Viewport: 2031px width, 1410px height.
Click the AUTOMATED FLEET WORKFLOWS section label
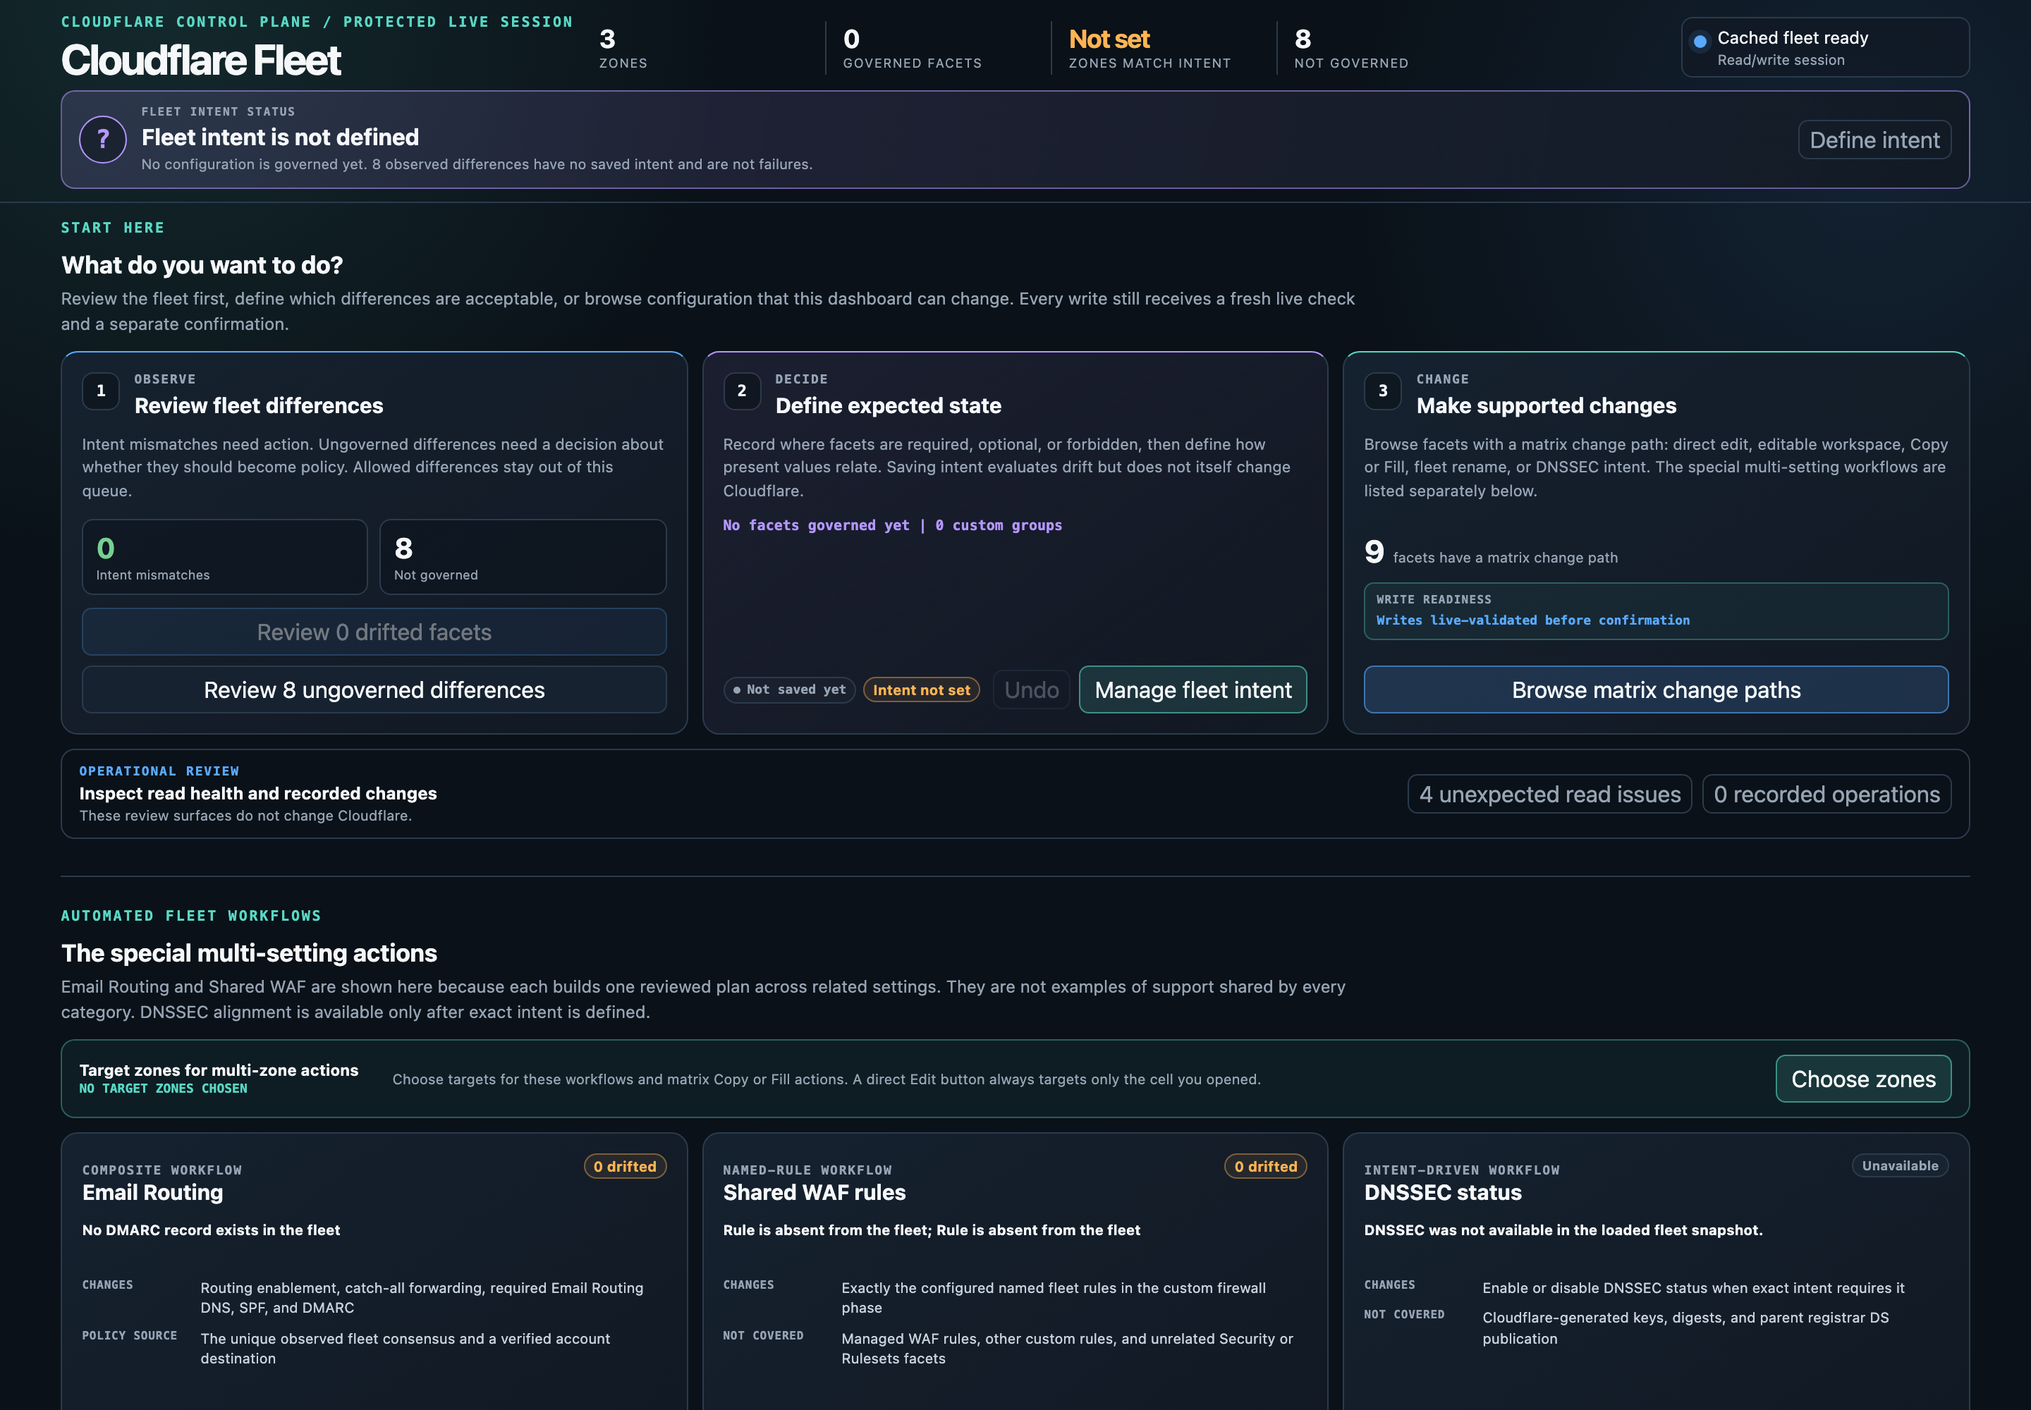(x=191, y=915)
